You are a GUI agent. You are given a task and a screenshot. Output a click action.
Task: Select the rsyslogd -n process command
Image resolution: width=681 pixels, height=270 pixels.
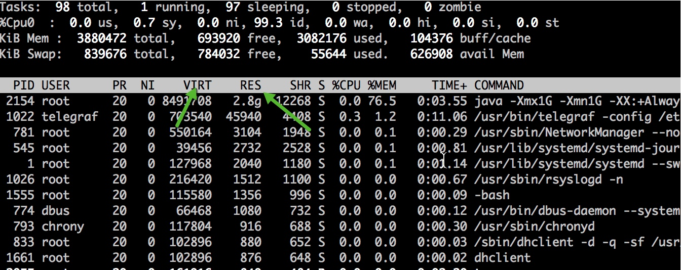pyautogui.click(x=548, y=179)
